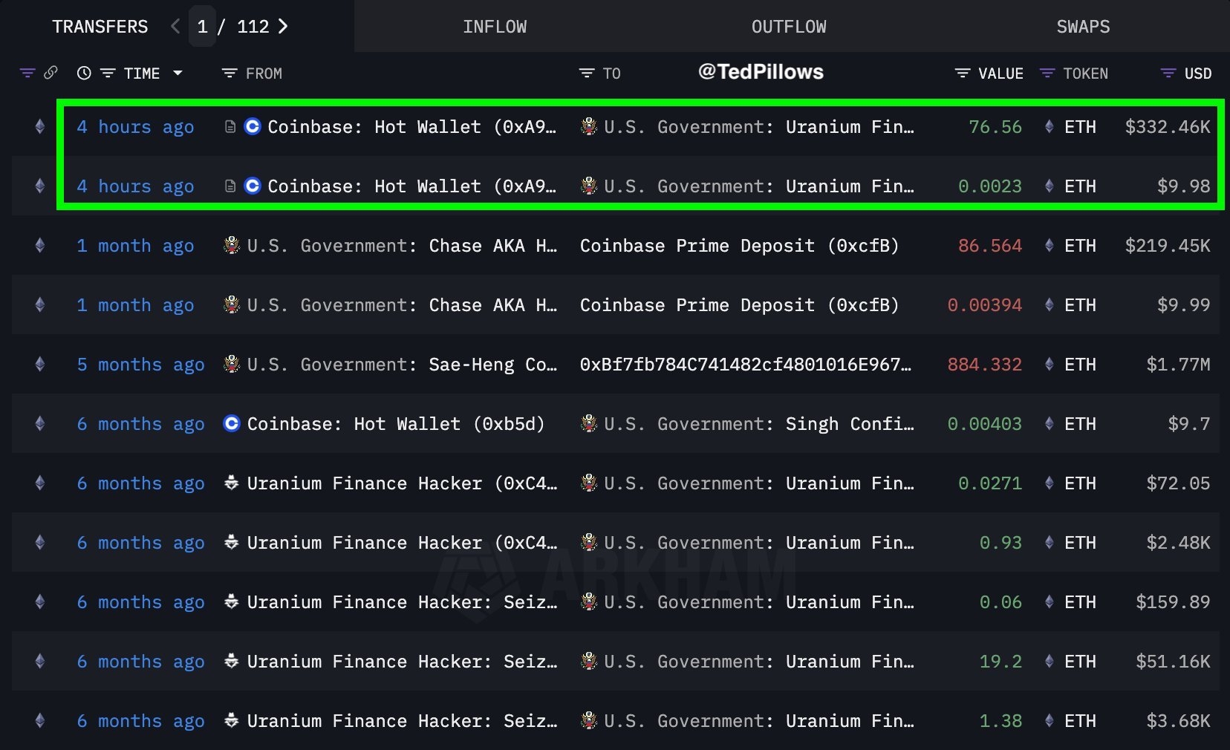Screen dimensions: 1230x750
Task: Switch to the INFLOW tab
Action: click(x=495, y=27)
